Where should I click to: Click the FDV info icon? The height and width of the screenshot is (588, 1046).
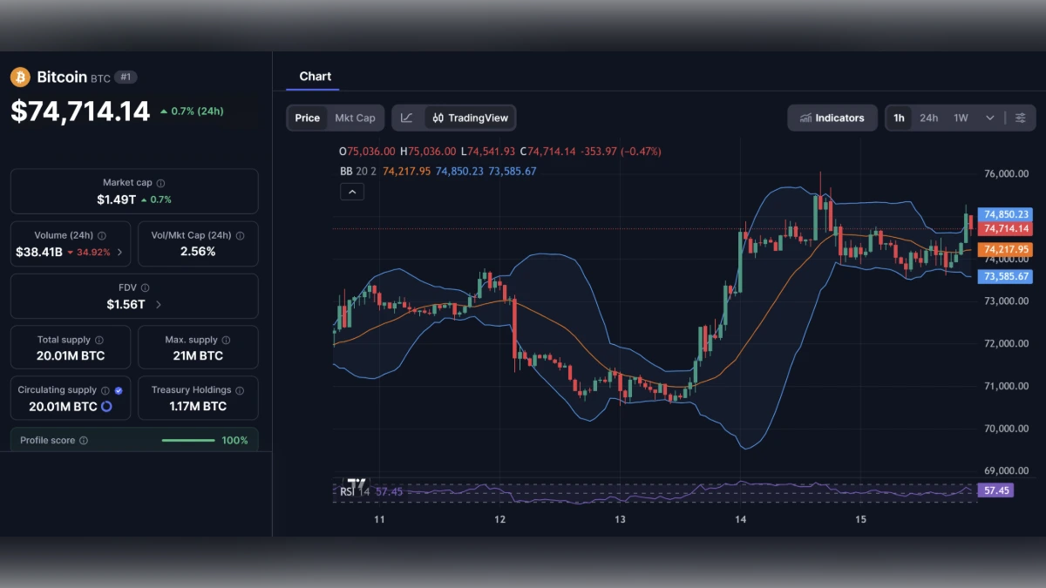click(x=146, y=287)
